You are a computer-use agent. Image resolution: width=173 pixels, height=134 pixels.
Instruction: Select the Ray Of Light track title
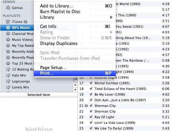click(104, 117)
